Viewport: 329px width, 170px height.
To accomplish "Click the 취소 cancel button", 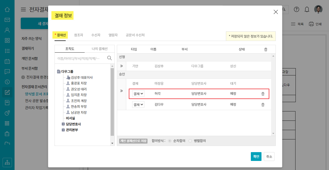I will [269, 157].
